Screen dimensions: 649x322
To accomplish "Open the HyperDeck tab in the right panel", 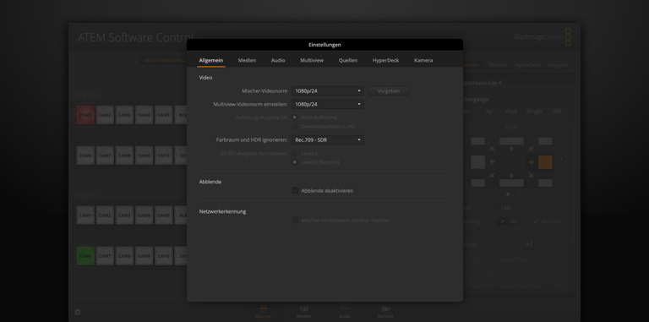I will click(x=527, y=65).
